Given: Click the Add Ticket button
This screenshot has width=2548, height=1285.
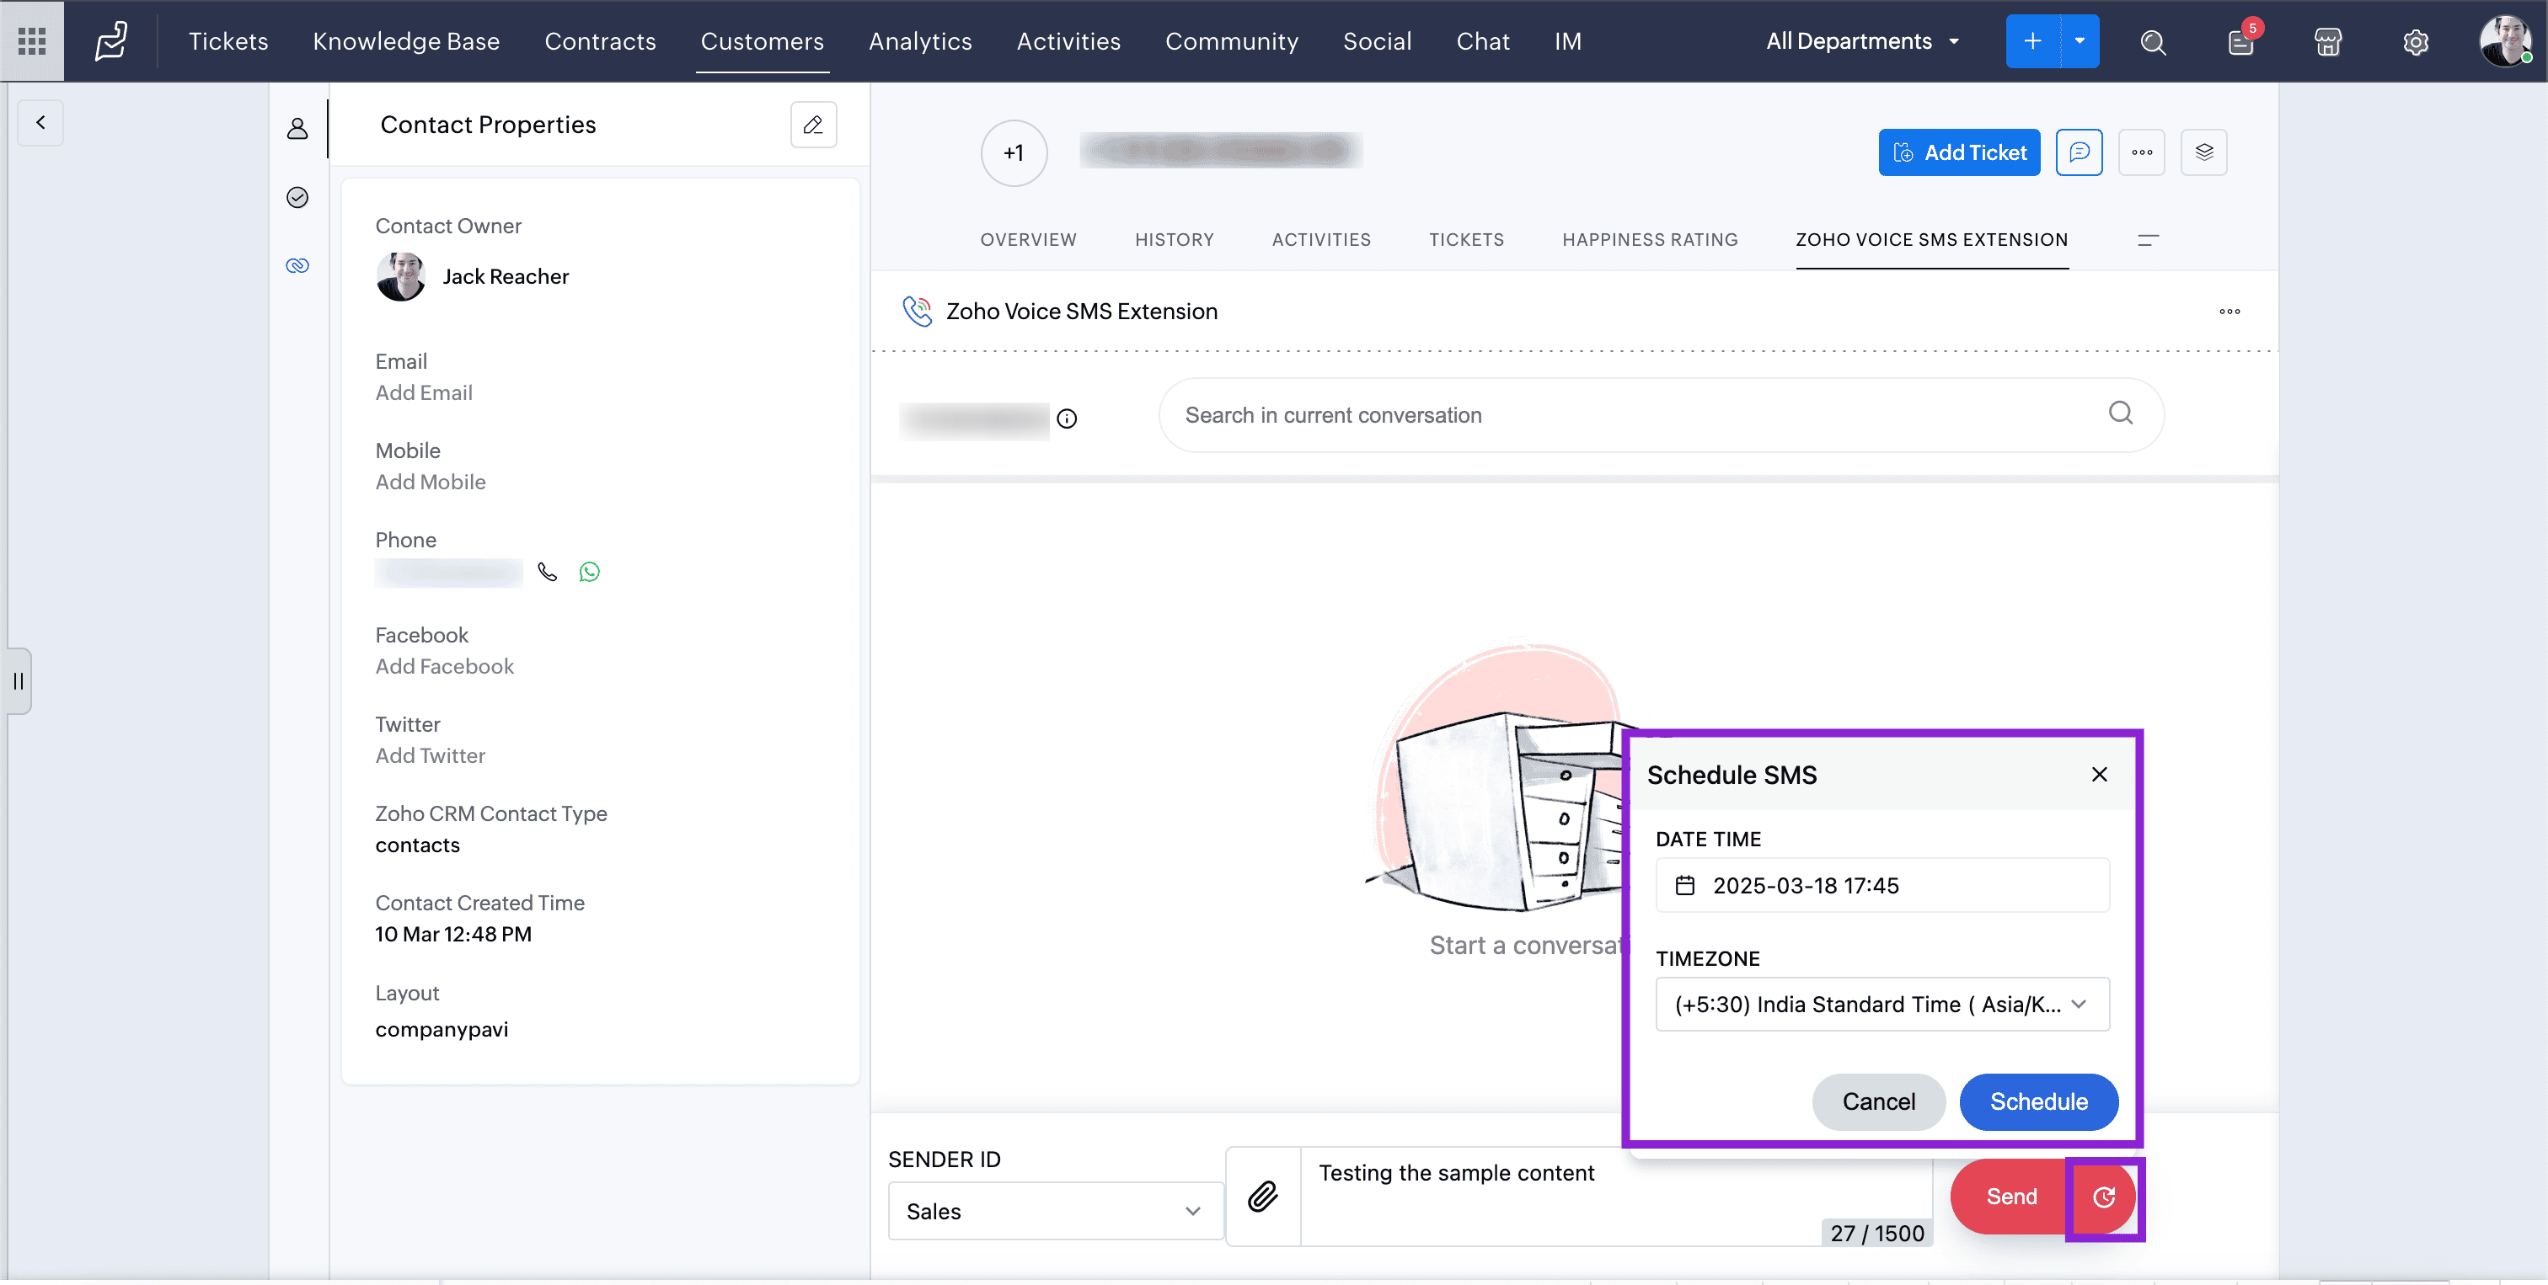Looking at the screenshot, I should [1958, 152].
